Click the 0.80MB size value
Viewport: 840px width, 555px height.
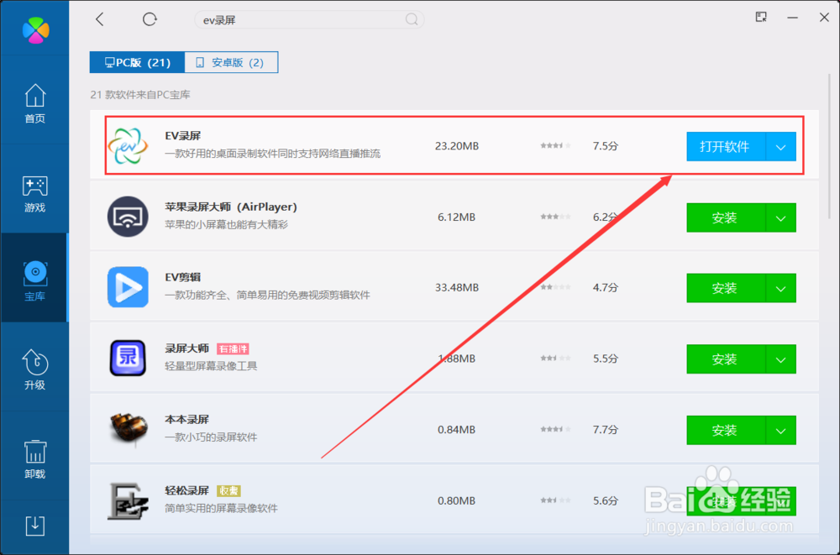point(456,501)
